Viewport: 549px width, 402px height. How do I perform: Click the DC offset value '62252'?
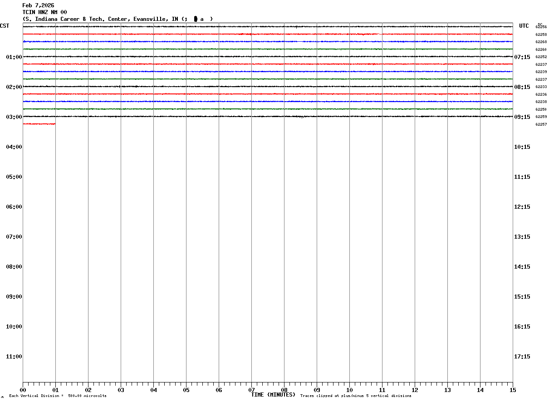coord(541,57)
